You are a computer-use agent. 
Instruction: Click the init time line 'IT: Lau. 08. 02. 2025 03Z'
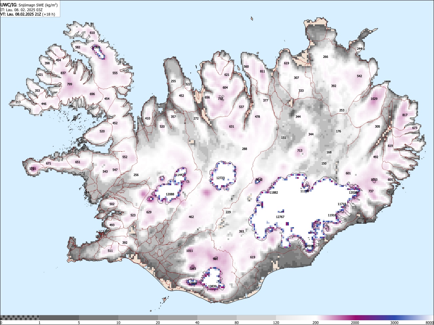[x=21, y=10]
